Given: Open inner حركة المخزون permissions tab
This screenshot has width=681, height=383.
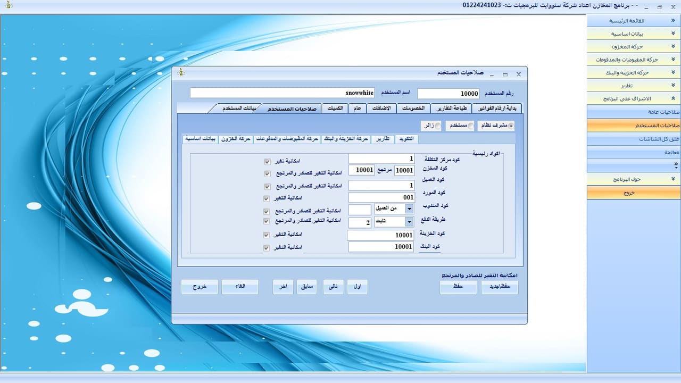Looking at the screenshot, I should (236, 139).
